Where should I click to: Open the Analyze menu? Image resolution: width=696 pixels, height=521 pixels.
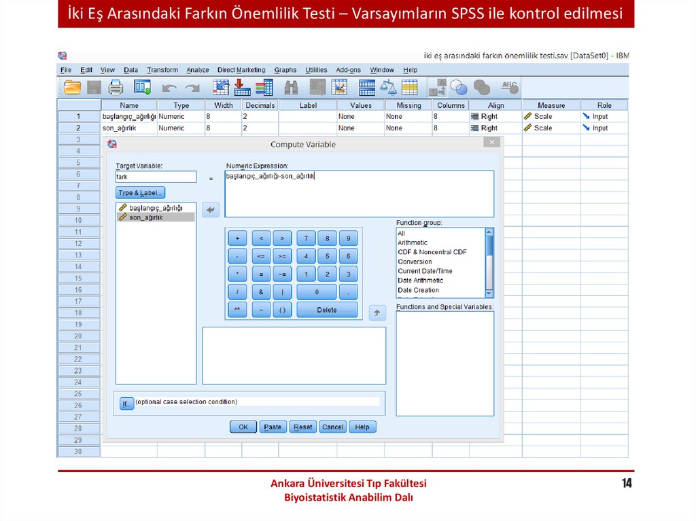(x=198, y=70)
